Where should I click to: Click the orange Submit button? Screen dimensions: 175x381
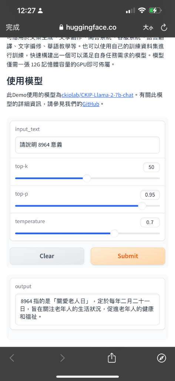coord(128,256)
